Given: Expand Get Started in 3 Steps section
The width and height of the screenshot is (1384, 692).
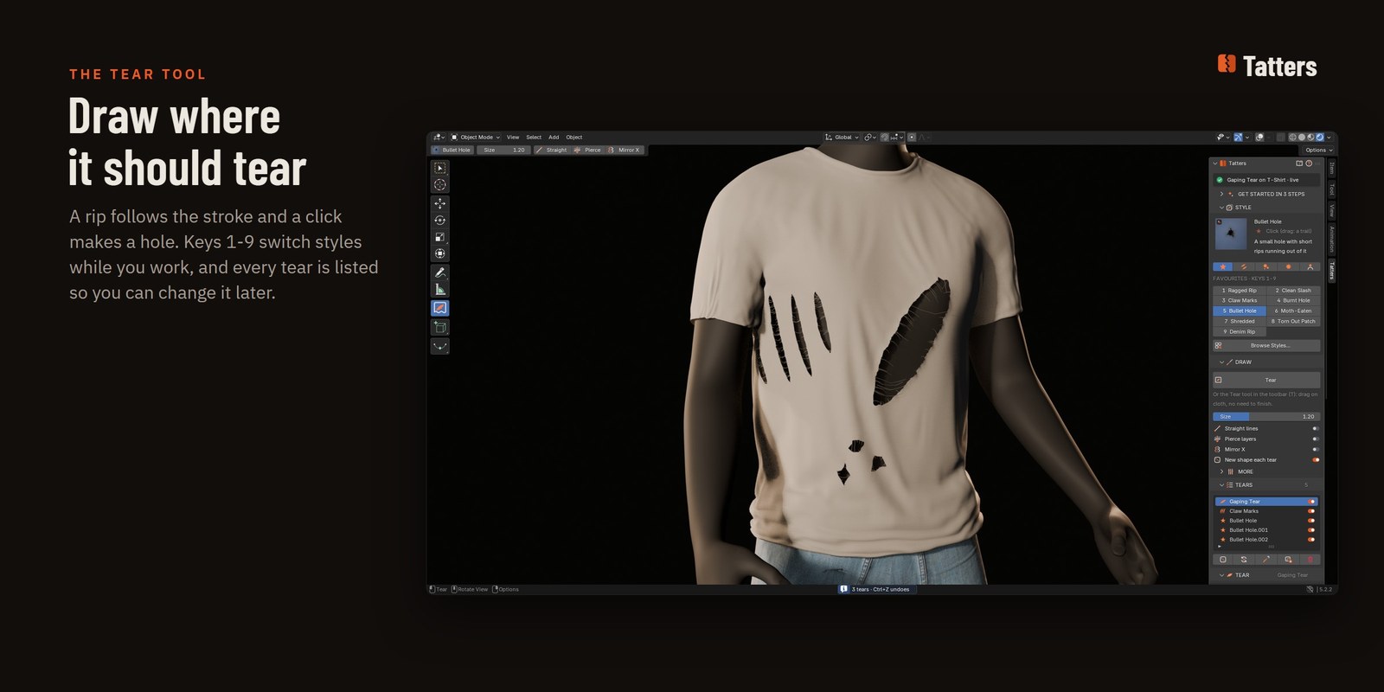Looking at the screenshot, I should (x=1267, y=194).
